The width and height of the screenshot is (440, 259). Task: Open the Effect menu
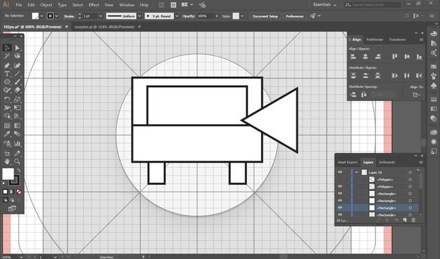click(x=93, y=5)
